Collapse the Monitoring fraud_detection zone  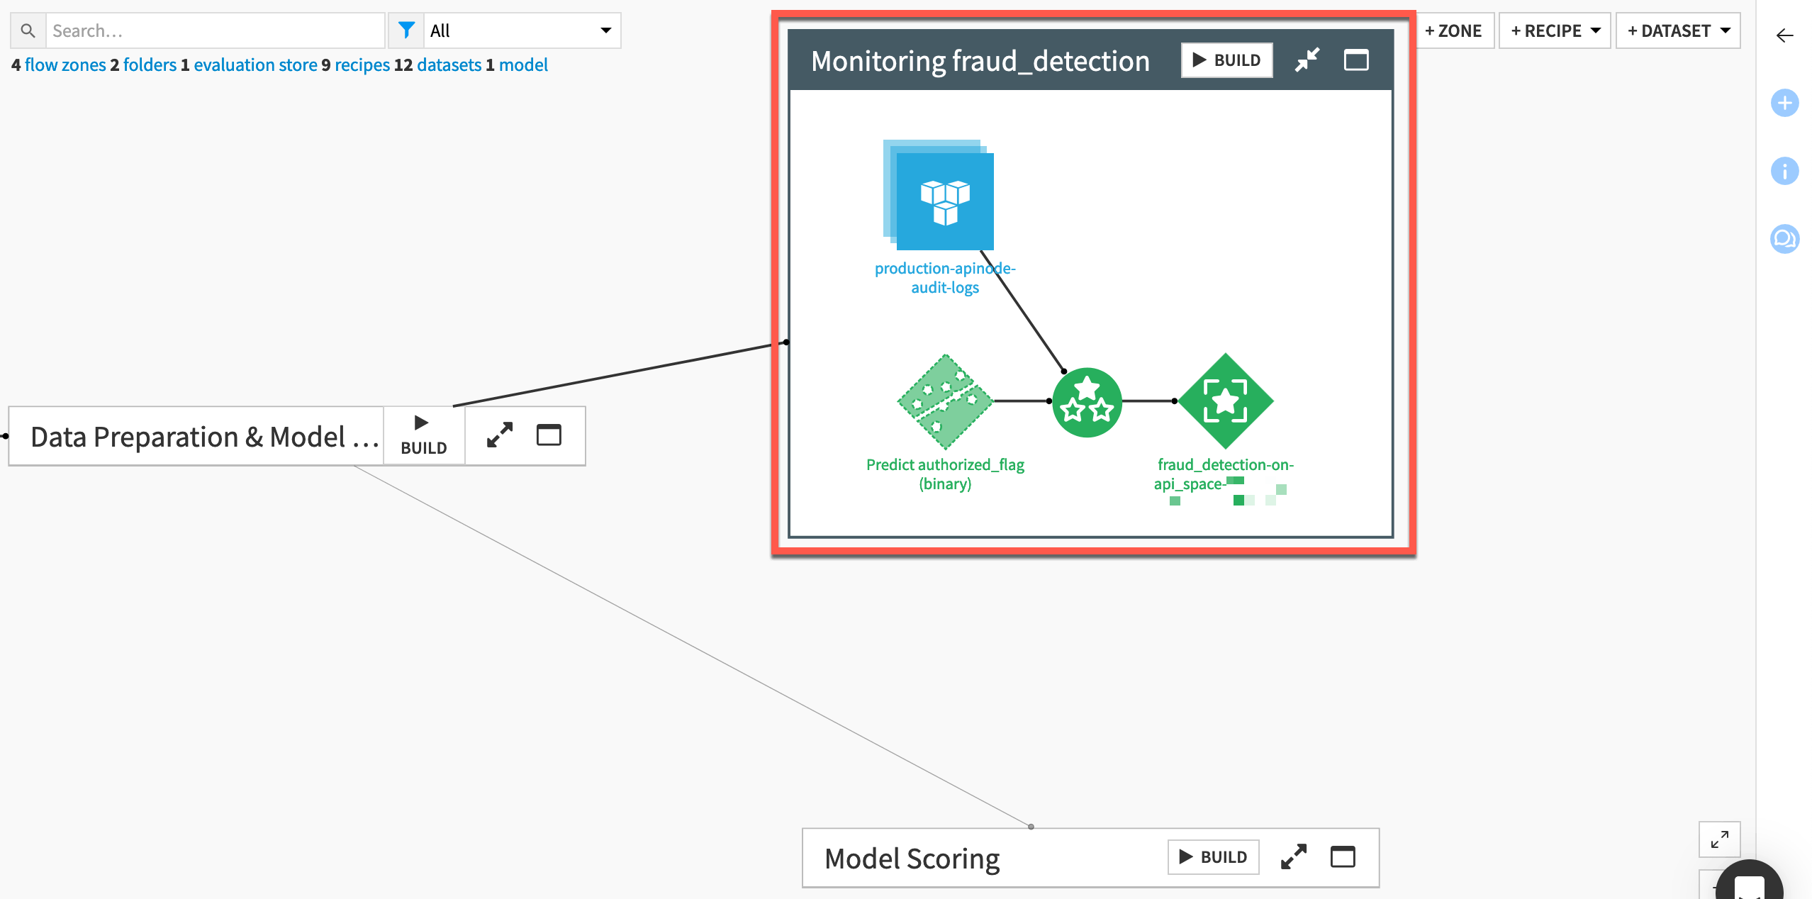pyautogui.click(x=1307, y=60)
